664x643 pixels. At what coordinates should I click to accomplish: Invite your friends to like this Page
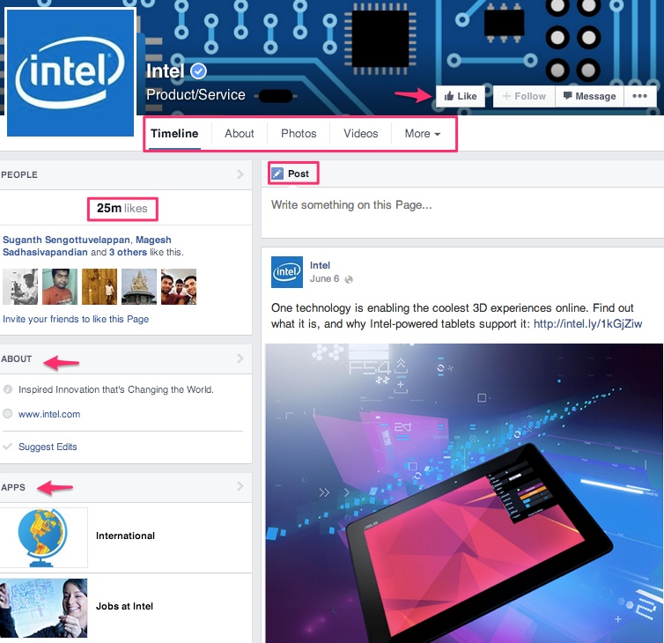click(x=76, y=319)
